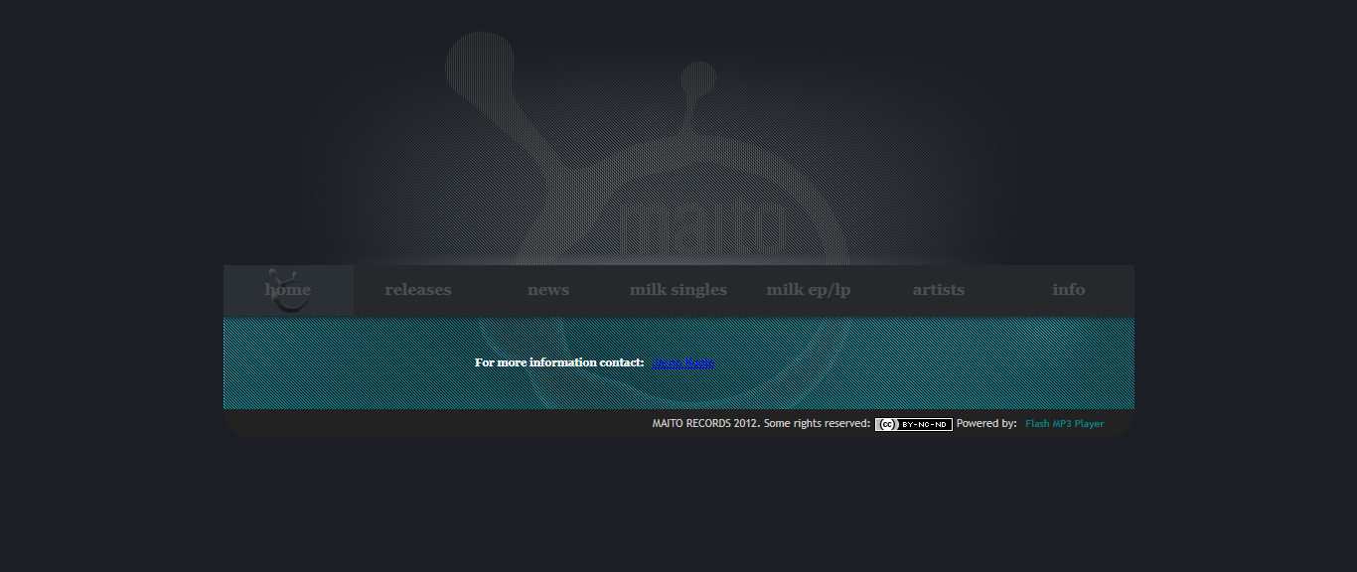The height and width of the screenshot is (572, 1357).
Task: View the artists page
Action: point(939,290)
